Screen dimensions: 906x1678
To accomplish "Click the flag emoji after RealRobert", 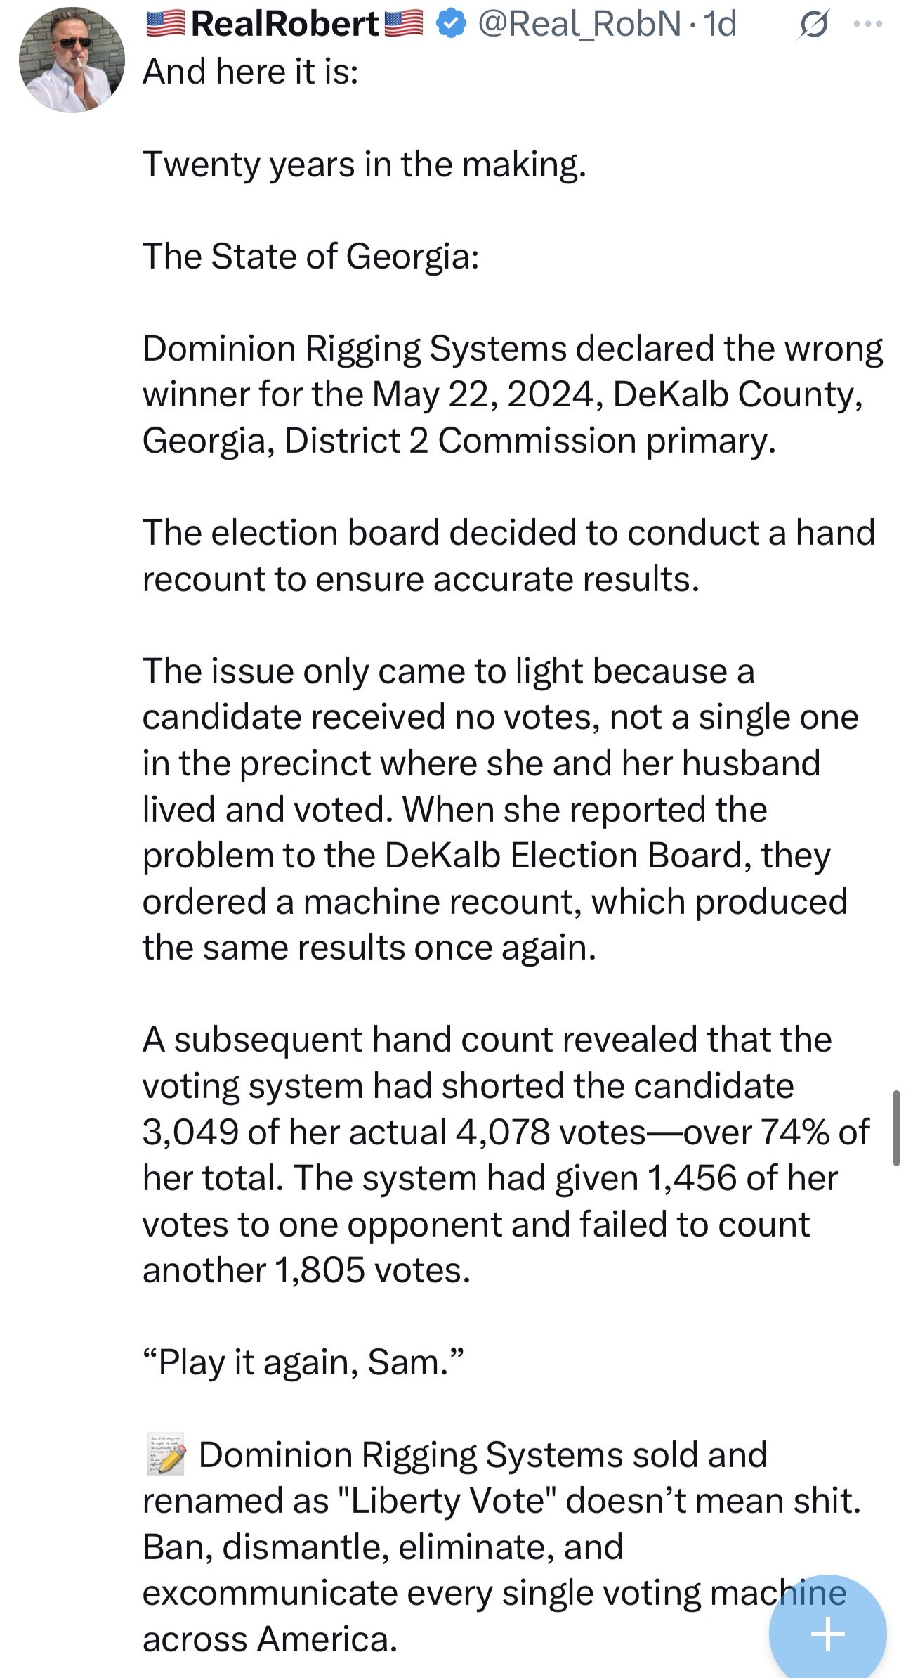I will click(403, 24).
